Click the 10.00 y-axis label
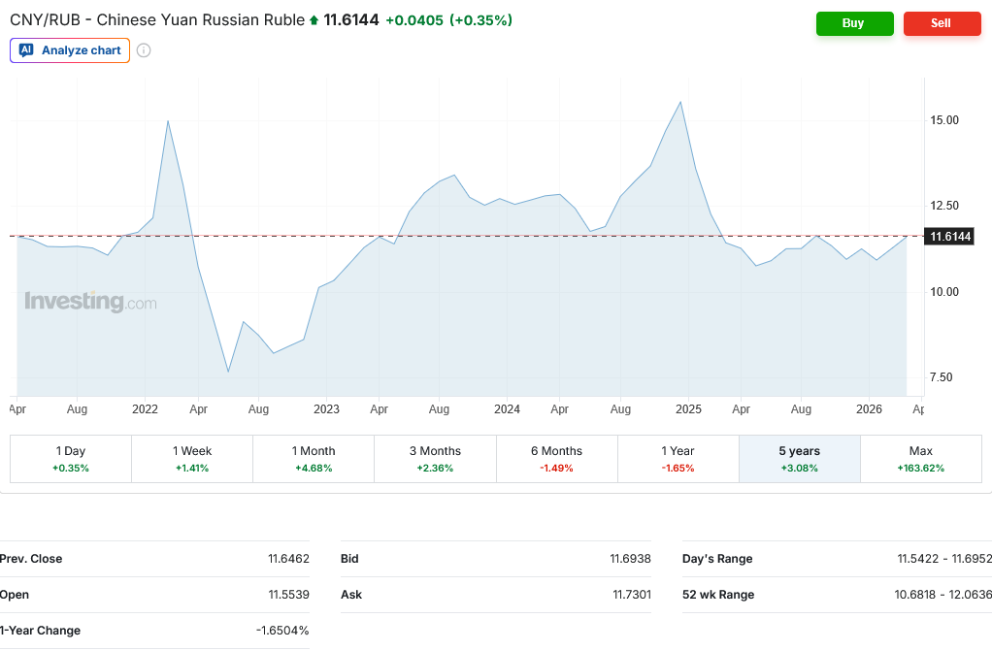The height and width of the screenshot is (651, 992). [943, 292]
